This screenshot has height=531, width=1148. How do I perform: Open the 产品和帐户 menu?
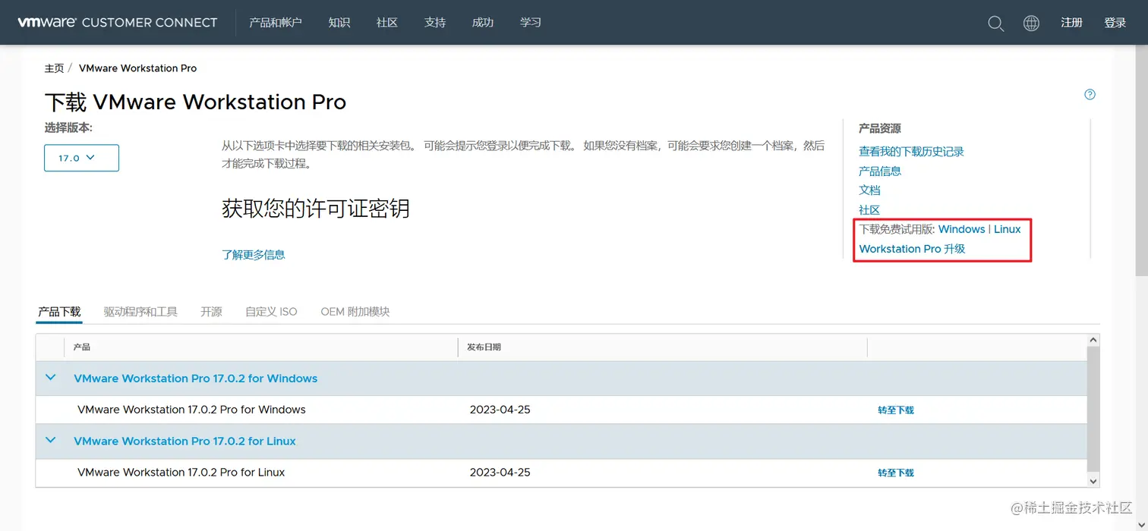pos(276,23)
